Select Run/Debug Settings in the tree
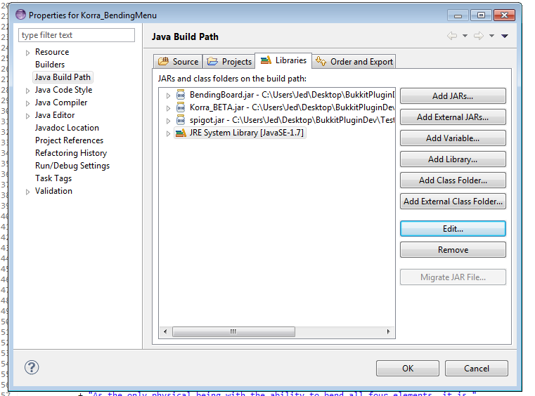This screenshot has height=396, width=535. [72, 166]
